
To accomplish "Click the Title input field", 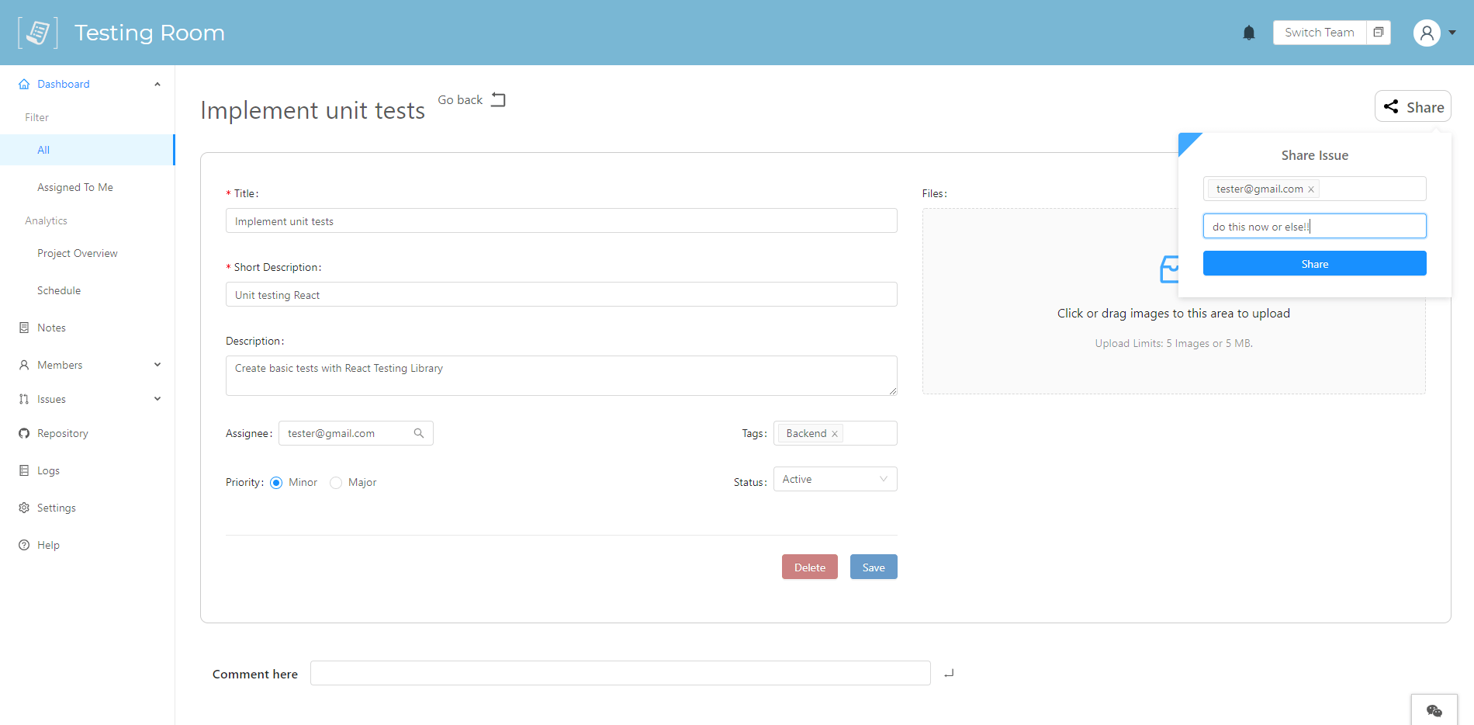I will [562, 220].
